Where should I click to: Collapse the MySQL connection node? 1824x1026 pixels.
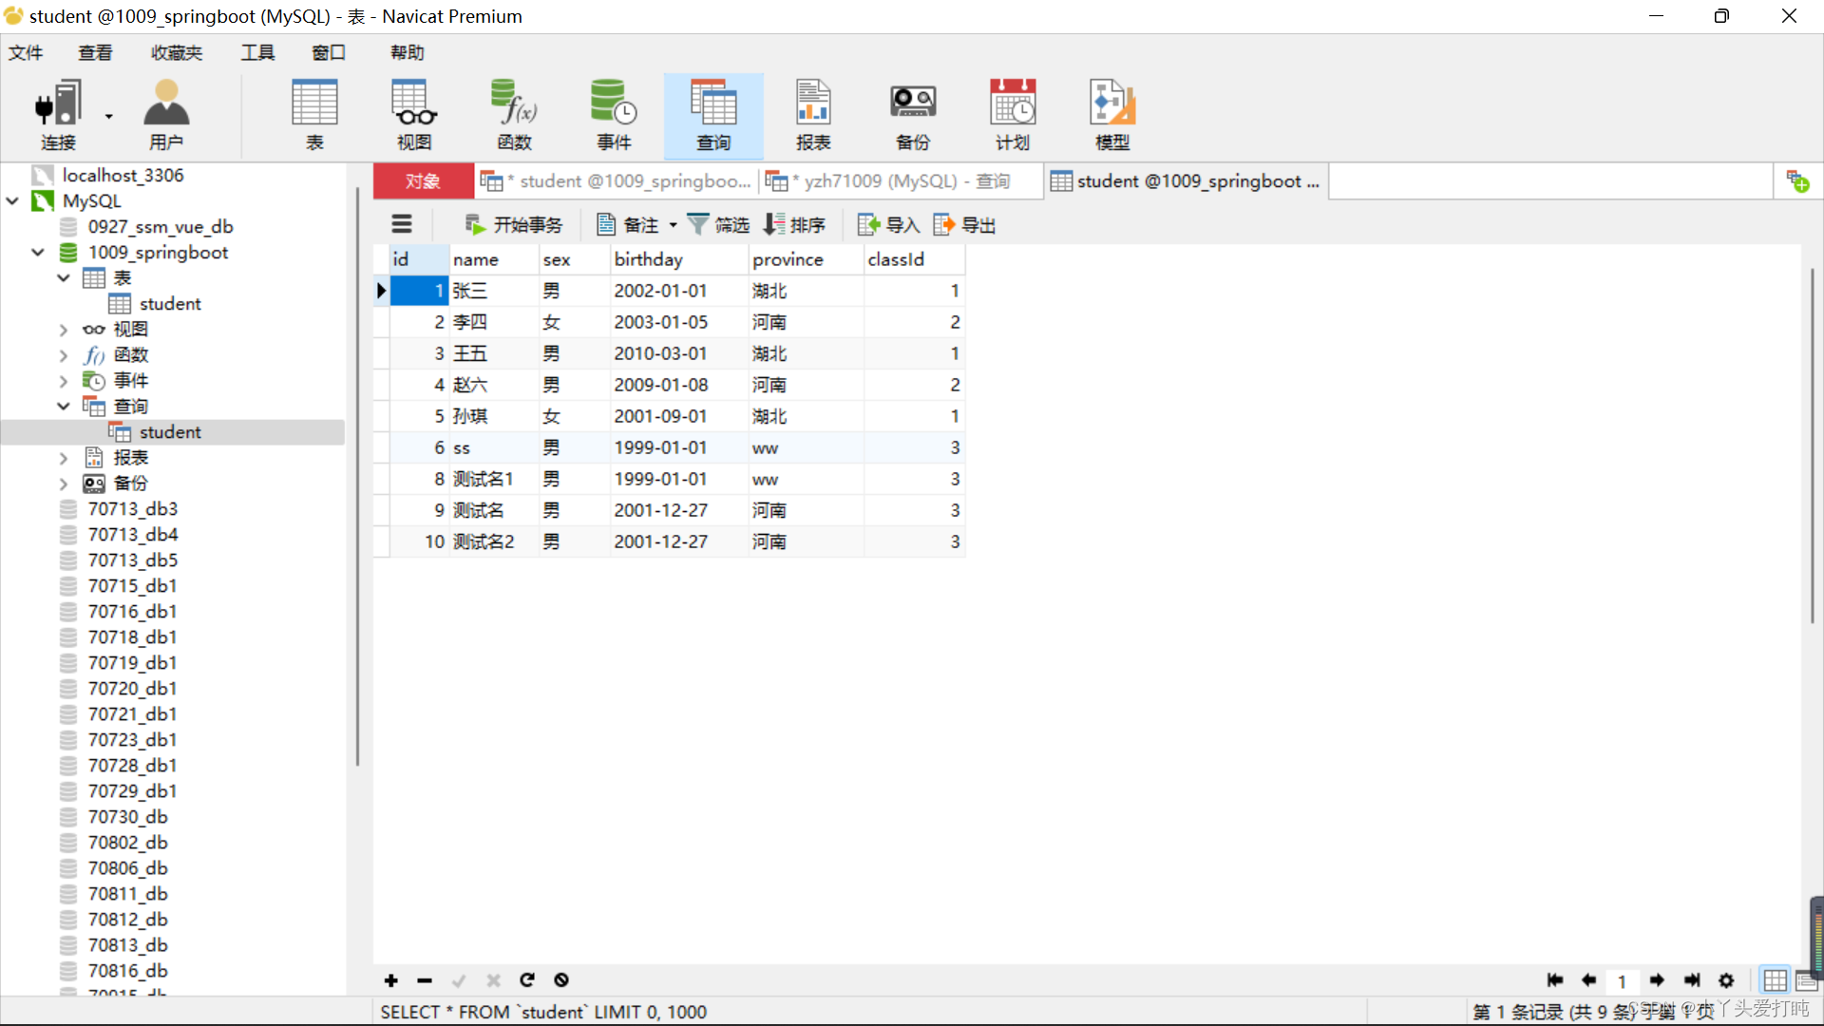coord(12,200)
